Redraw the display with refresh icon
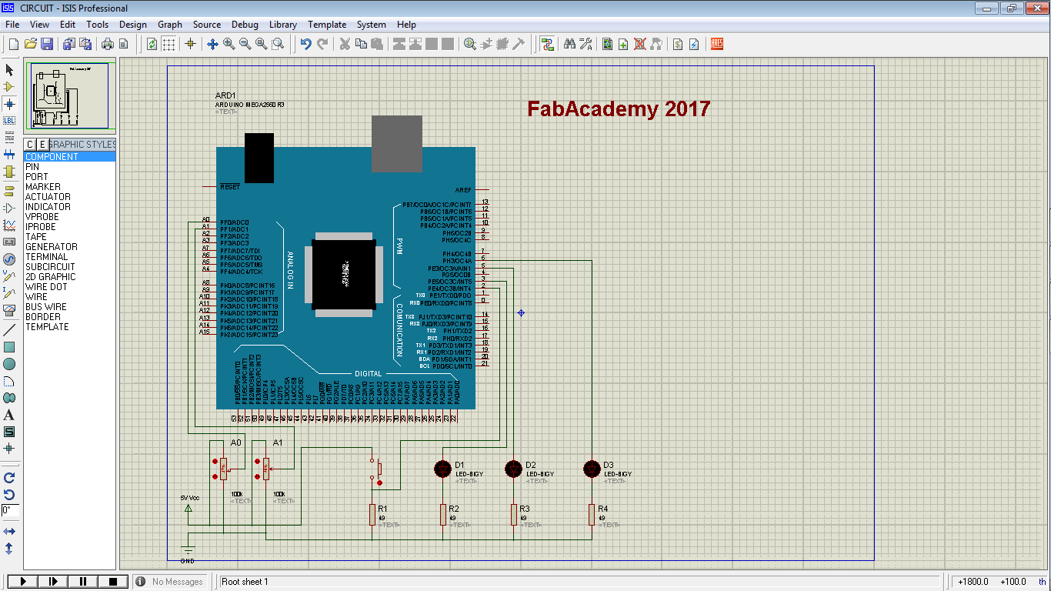Image resolution: width=1051 pixels, height=591 pixels. pos(152,44)
